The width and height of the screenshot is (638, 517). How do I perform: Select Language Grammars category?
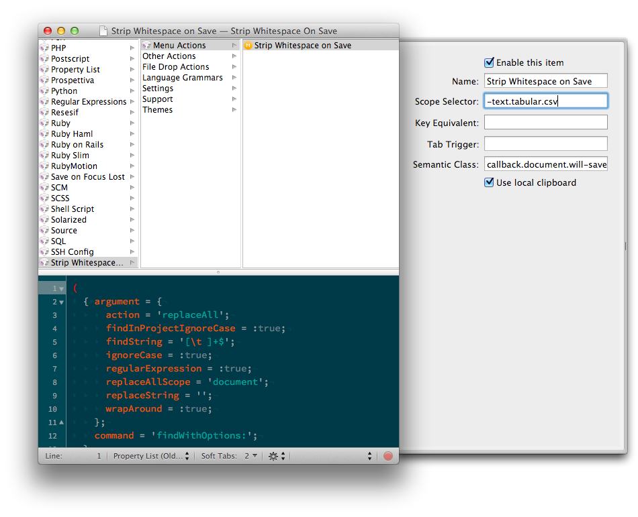[x=191, y=78]
